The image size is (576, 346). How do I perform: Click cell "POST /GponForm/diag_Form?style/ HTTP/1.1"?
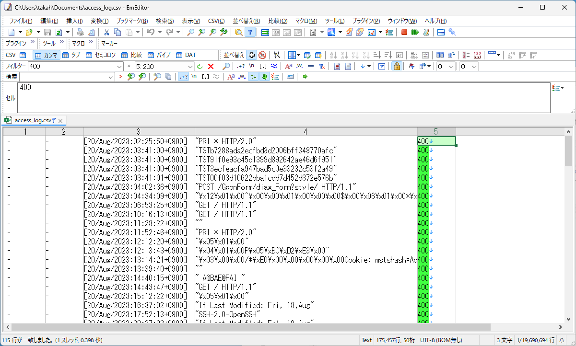[x=306, y=187]
